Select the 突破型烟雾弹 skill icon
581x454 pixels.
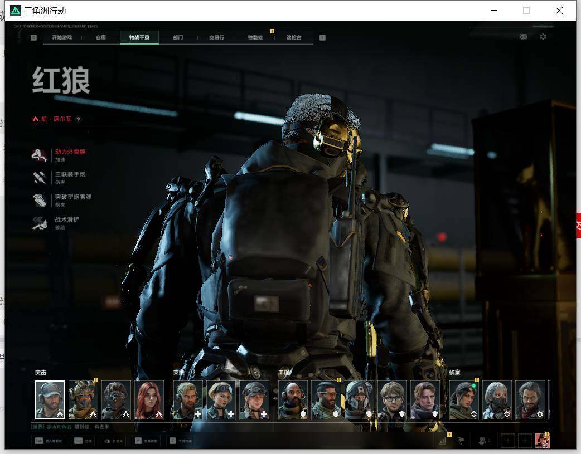(40, 201)
